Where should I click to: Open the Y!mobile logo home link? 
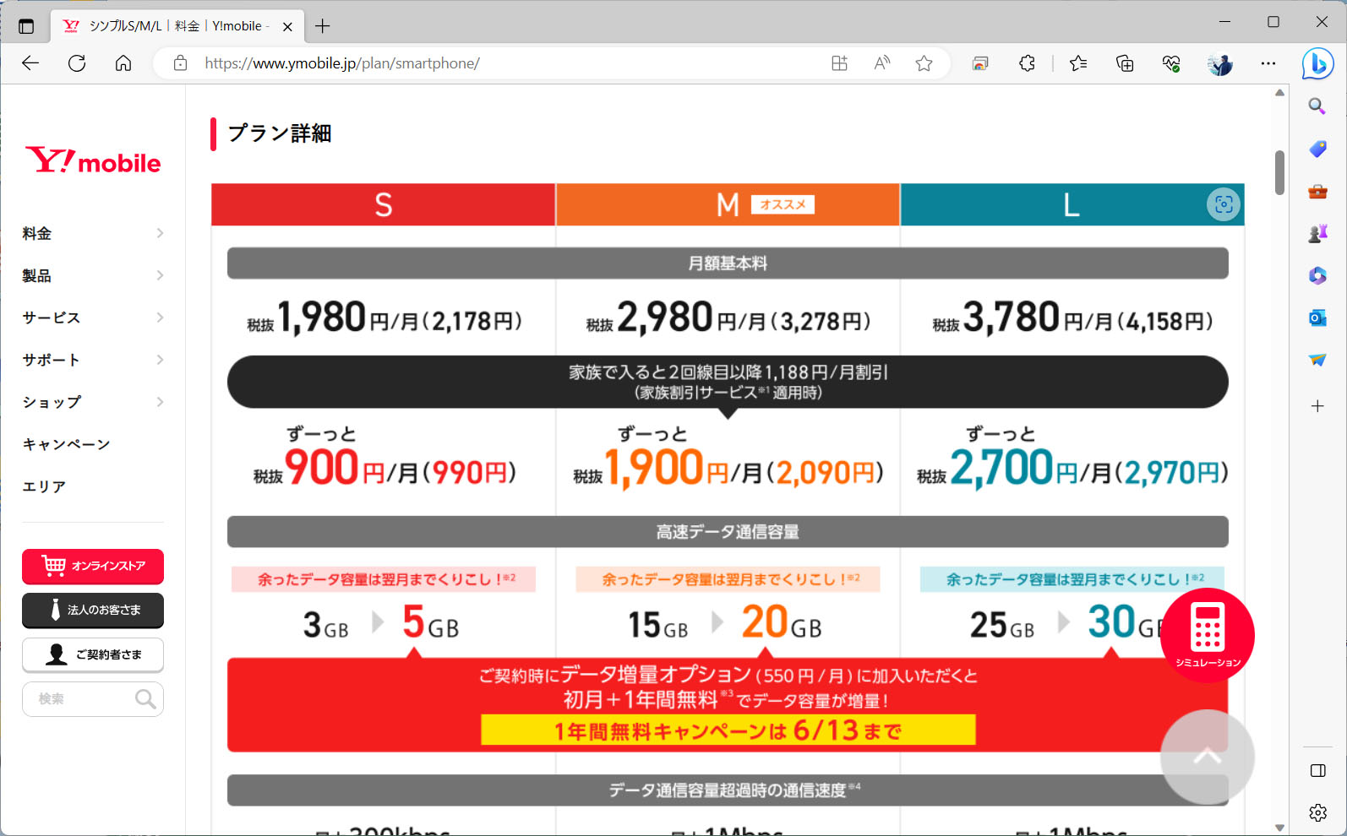click(x=93, y=160)
